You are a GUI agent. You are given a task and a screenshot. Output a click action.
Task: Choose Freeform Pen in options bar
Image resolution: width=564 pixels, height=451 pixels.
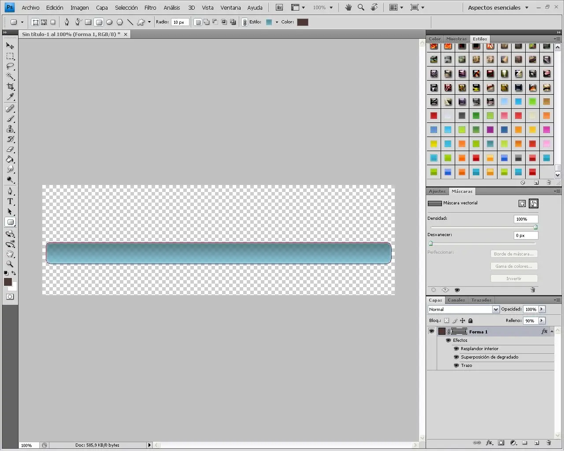(78, 22)
